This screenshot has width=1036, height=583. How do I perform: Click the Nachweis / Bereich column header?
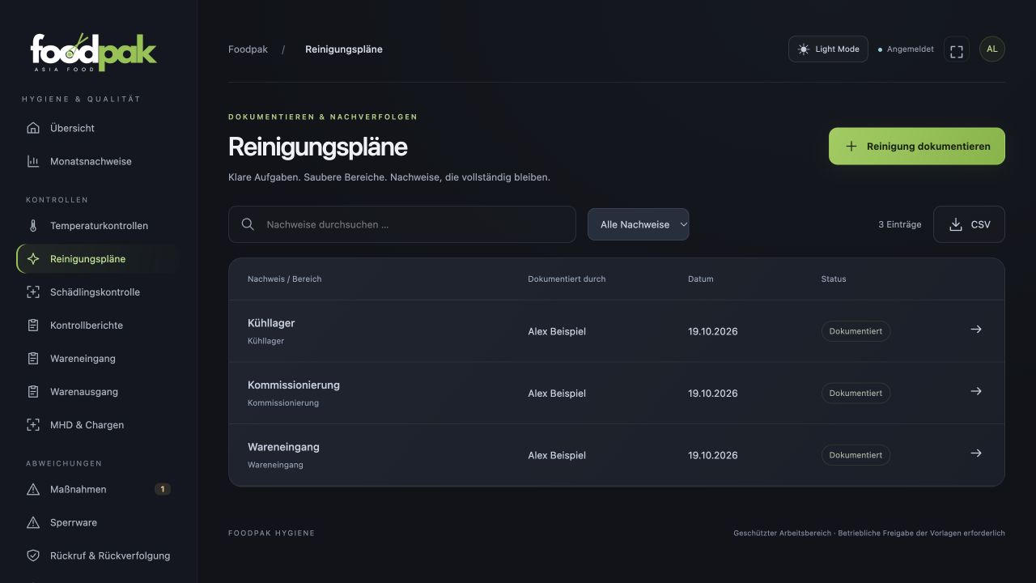(x=285, y=279)
